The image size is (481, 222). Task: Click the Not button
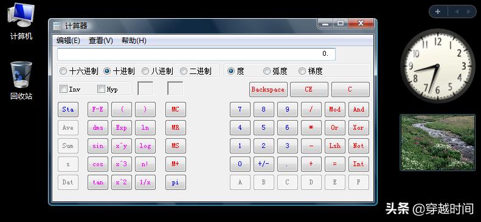tap(359, 146)
